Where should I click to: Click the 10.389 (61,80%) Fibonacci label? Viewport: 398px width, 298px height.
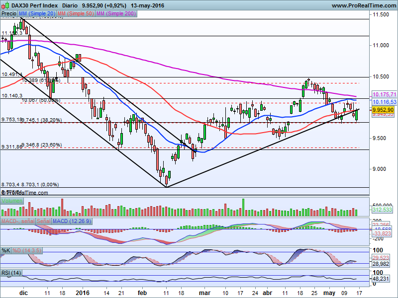tap(41, 80)
